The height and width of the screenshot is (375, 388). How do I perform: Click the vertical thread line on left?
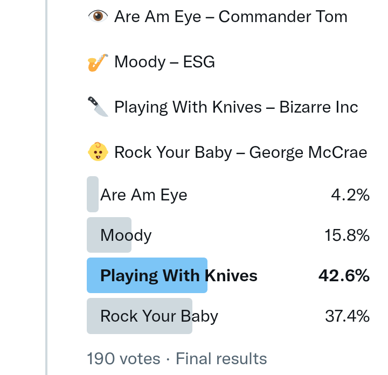tap(47, 188)
